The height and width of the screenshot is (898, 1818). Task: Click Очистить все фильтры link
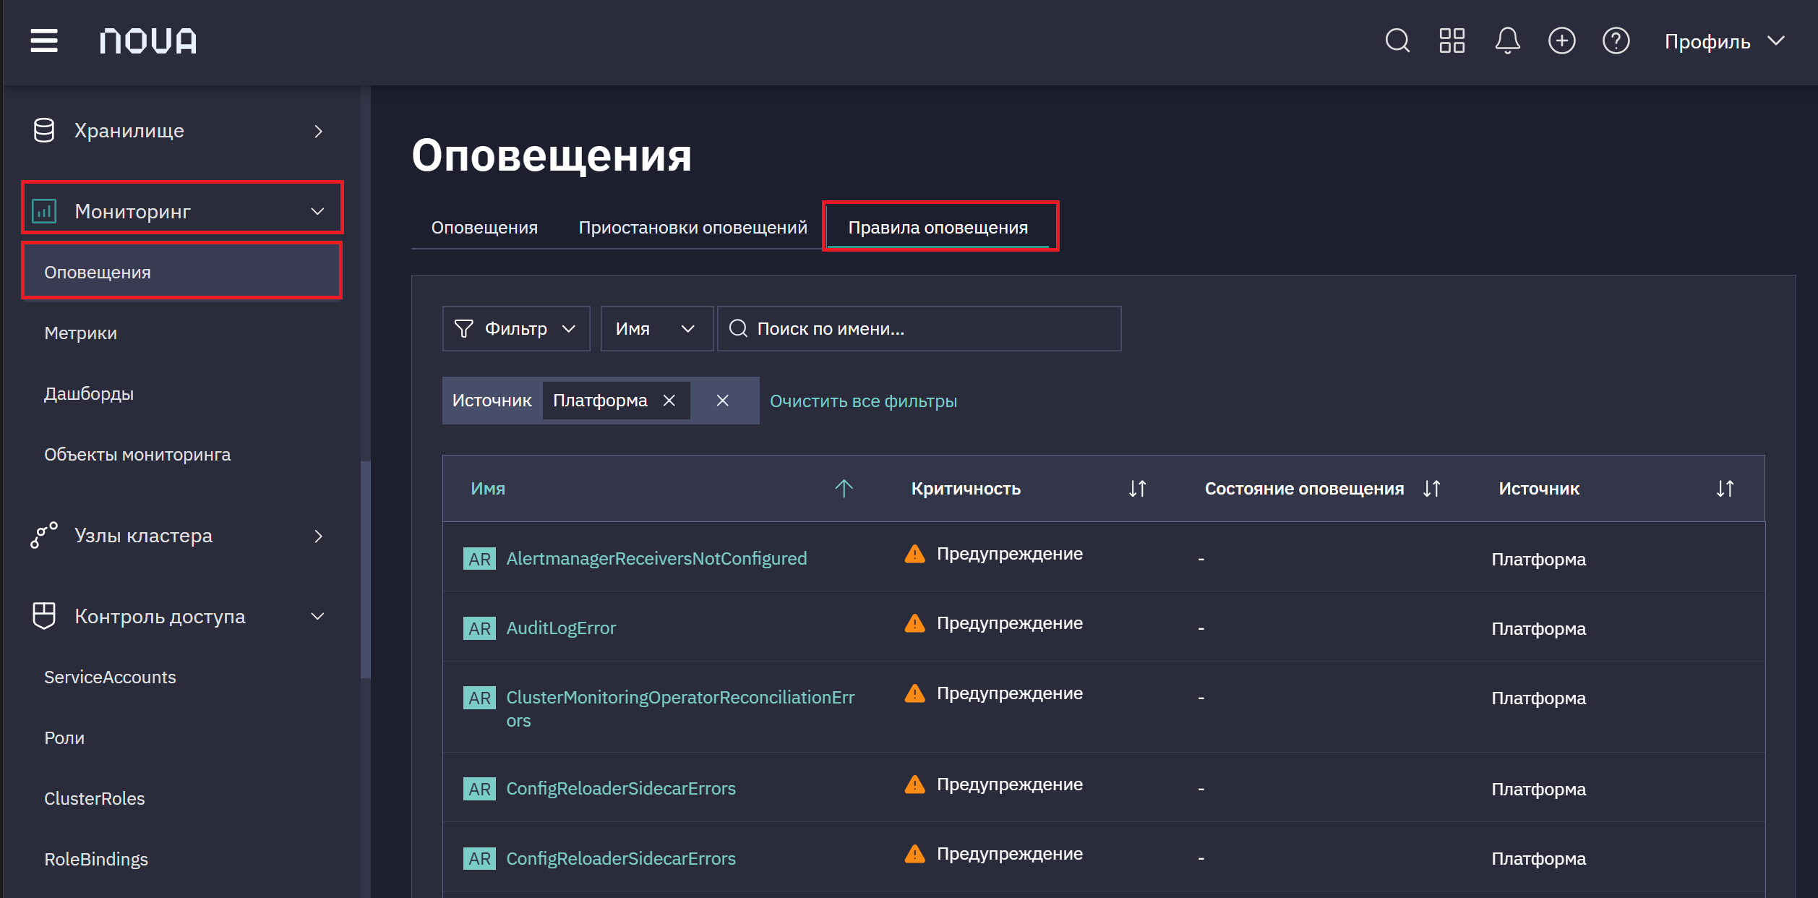[863, 401]
